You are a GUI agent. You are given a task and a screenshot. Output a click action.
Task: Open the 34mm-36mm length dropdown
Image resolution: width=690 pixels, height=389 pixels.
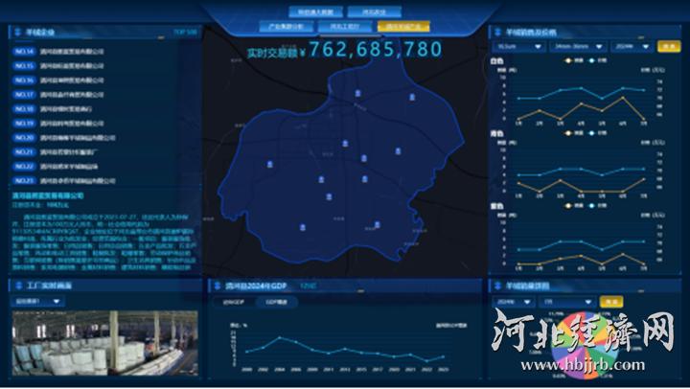pos(577,46)
